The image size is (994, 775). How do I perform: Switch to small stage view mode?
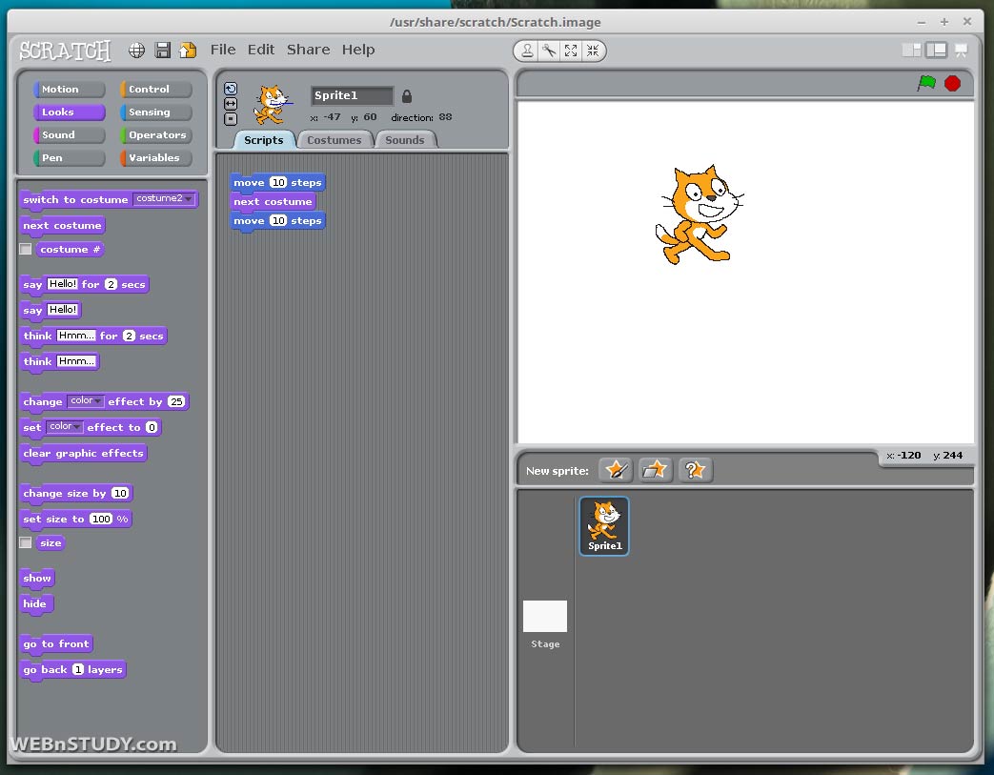click(x=912, y=51)
